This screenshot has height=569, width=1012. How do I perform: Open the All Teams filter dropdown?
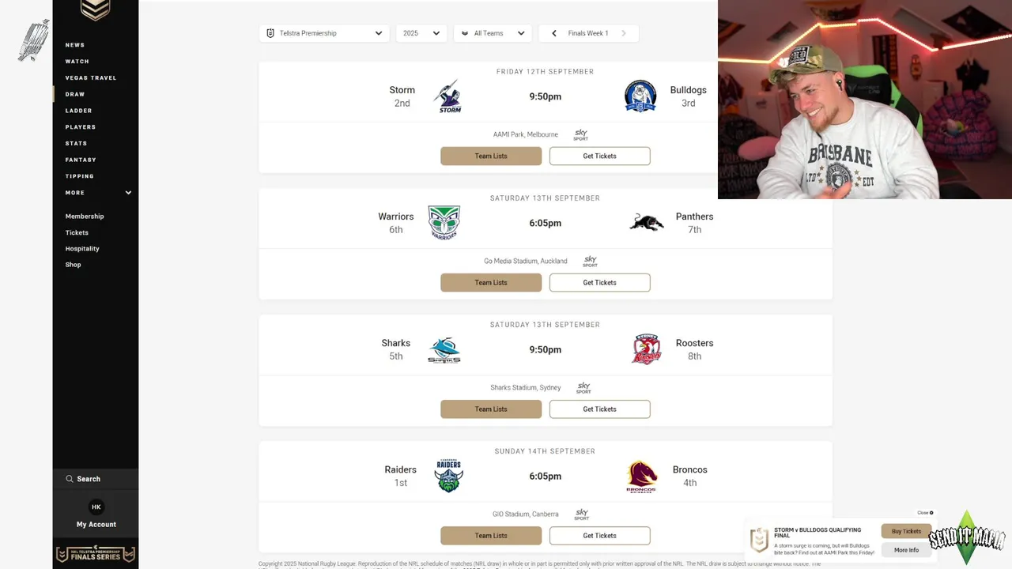coord(493,33)
